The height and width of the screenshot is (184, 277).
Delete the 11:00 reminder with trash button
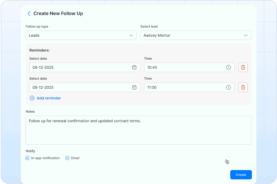243,88
